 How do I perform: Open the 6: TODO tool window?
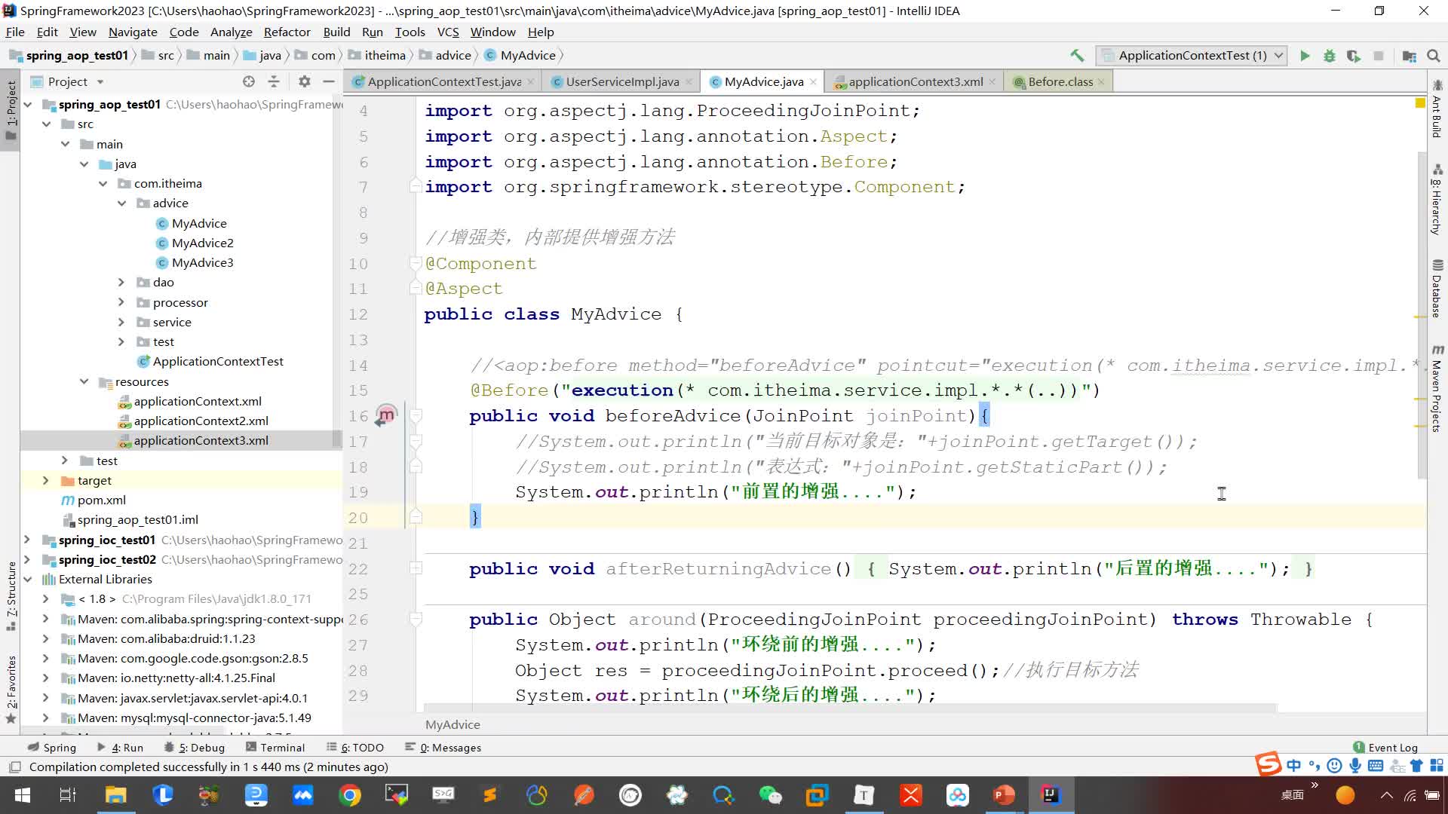click(x=354, y=748)
